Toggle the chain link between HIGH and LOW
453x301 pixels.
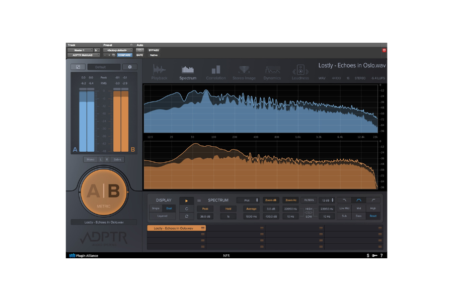[309, 213]
